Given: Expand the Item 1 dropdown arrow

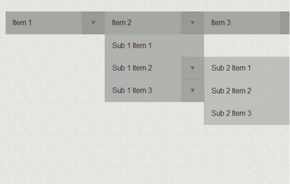Looking at the screenshot, I should point(93,22).
